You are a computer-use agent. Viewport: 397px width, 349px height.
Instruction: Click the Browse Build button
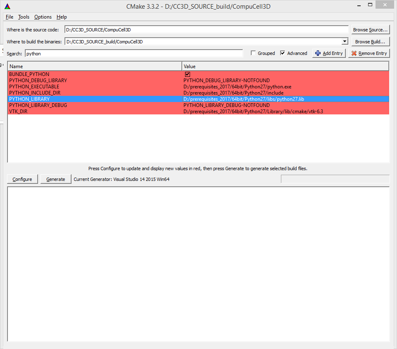(370, 42)
